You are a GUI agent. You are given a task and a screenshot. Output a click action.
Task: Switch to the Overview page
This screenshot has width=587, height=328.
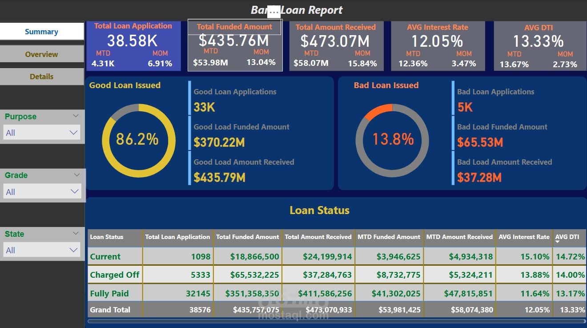pyautogui.click(x=42, y=54)
